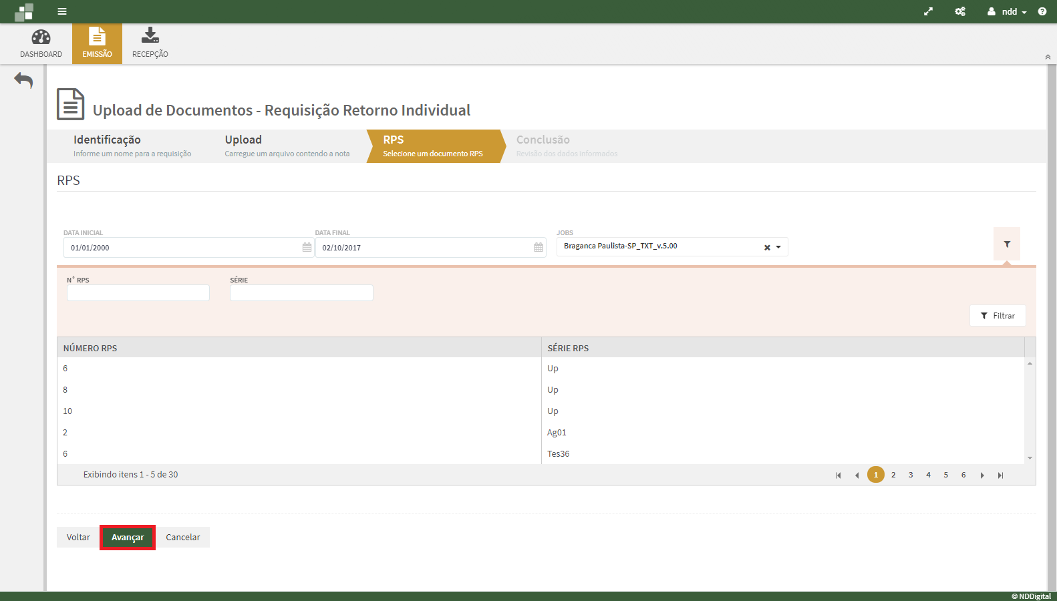Open the settings gears icon

[x=960, y=11]
